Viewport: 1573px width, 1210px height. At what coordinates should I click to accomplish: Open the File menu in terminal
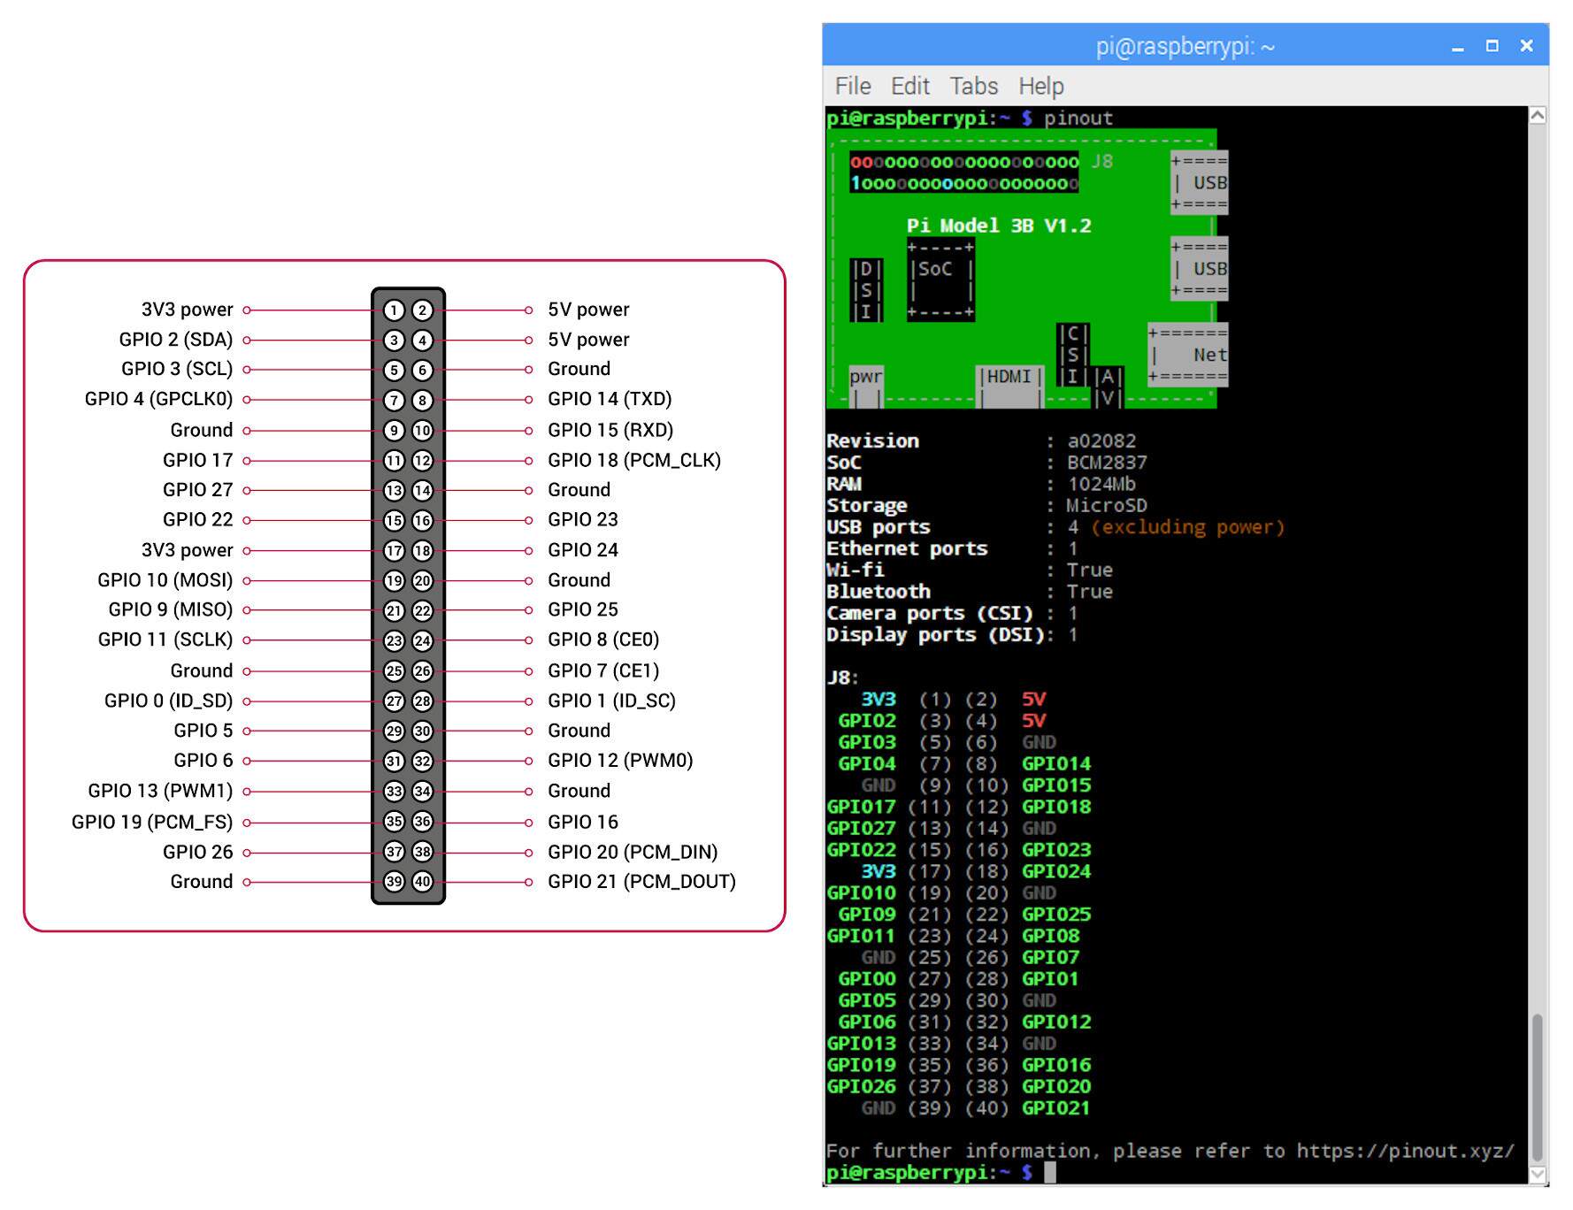[853, 86]
